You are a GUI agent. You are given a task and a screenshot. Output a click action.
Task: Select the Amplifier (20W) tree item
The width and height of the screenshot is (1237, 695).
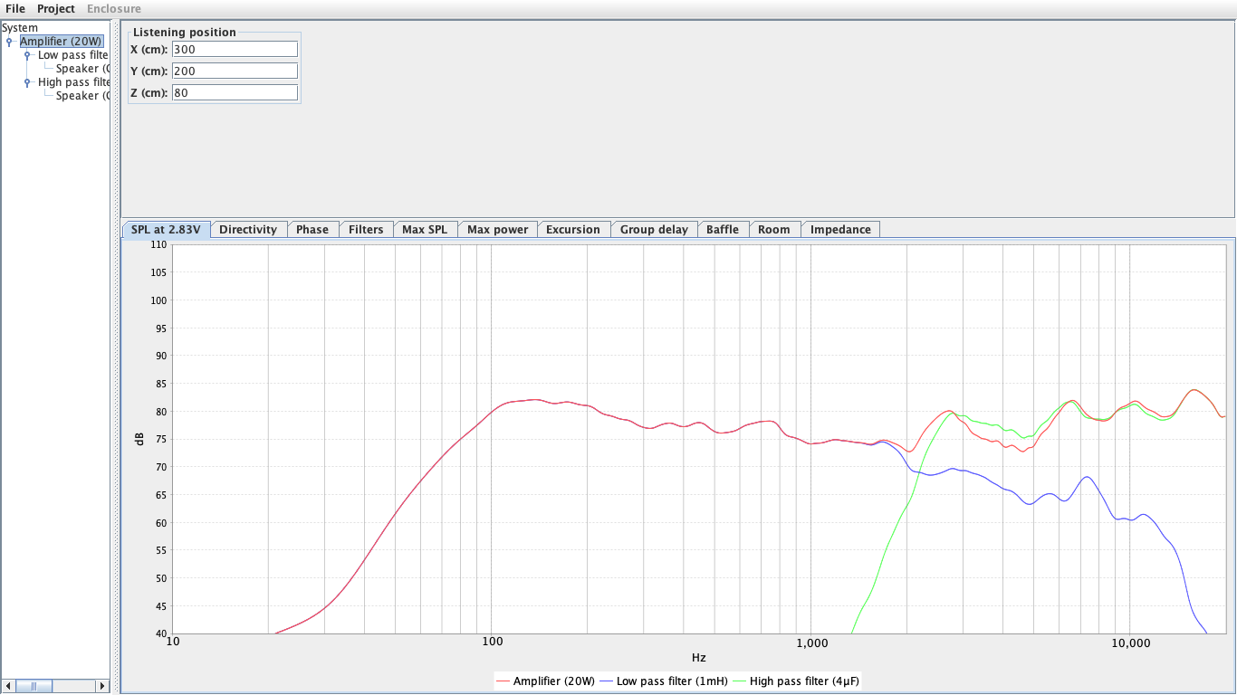(x=60, y=41)
